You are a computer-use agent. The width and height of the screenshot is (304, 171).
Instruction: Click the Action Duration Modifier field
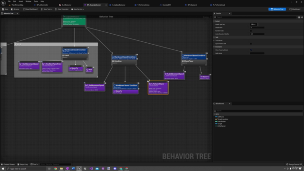257,34
